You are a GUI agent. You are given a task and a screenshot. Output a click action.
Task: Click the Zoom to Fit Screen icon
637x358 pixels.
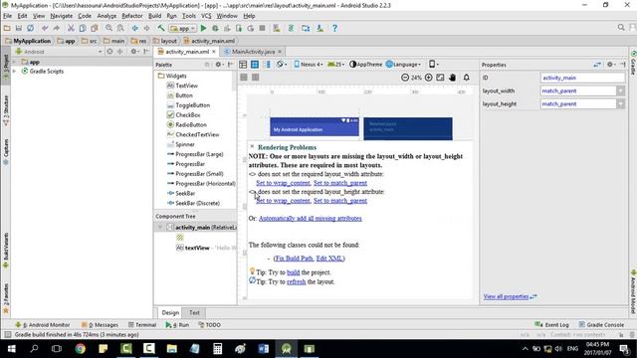440,78
